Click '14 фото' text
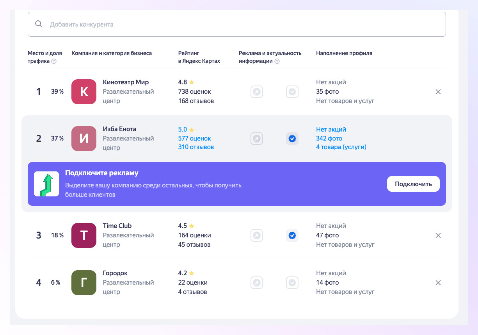The image size is (478, 335). click(327, 282)
